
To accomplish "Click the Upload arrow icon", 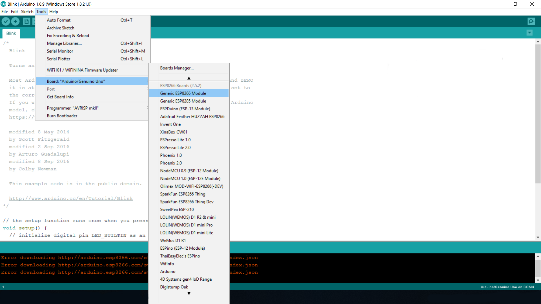I will (x=15, y=21).
